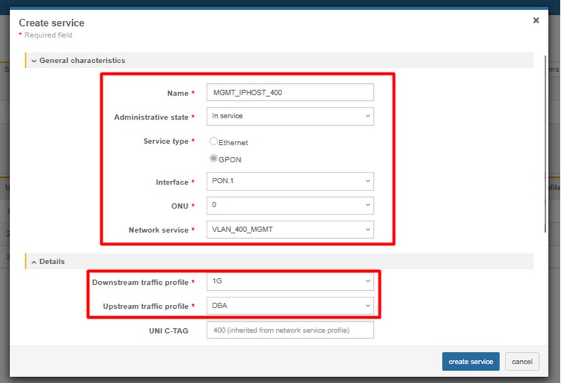
Task: Click the Name field containing MGMT_IPHOST_400
Action: tap(290, 92)
